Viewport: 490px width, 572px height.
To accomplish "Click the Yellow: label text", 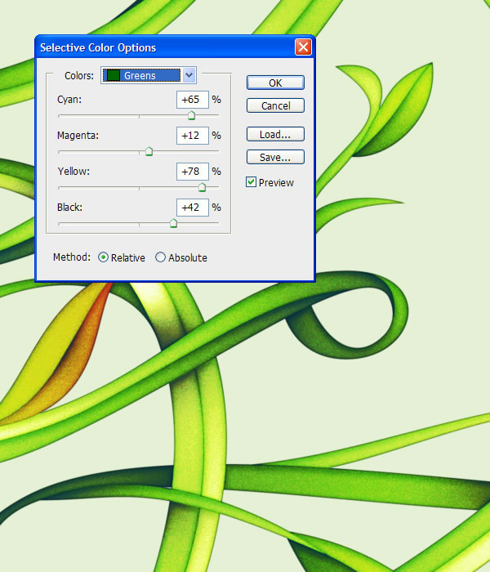I will point(73,172).
